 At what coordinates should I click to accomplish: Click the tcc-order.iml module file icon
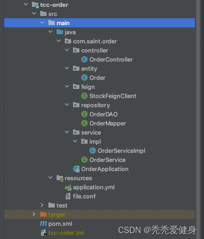point(44,233)
